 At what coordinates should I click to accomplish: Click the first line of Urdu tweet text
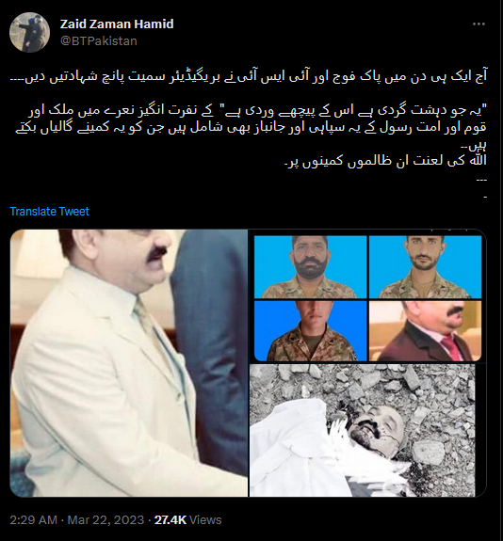(249, 76)
